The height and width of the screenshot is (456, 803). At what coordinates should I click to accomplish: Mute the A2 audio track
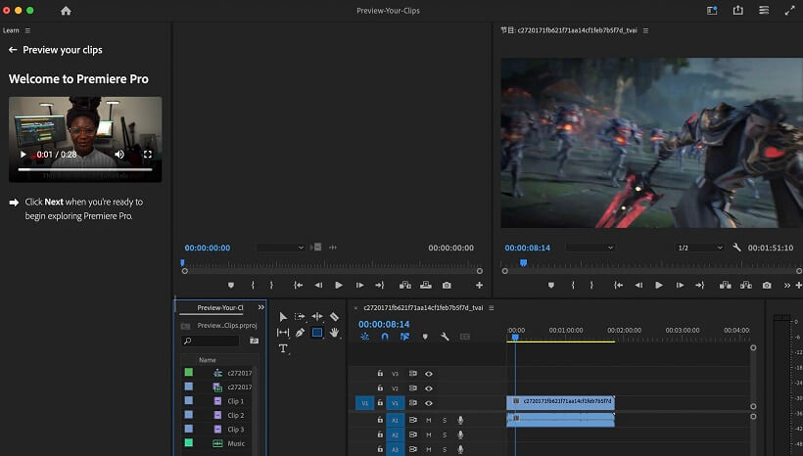coord(429,435)
